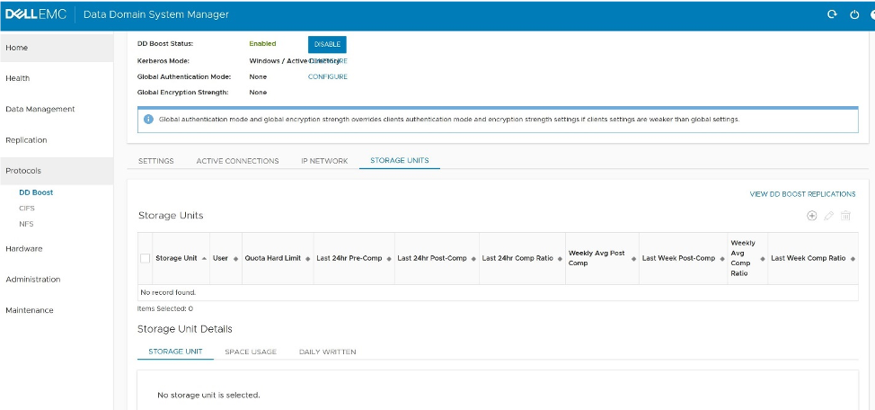The height and width of the screenshot is (410, 875).
Task: Click the blue info icon in the notice
Action: [148, 119]
